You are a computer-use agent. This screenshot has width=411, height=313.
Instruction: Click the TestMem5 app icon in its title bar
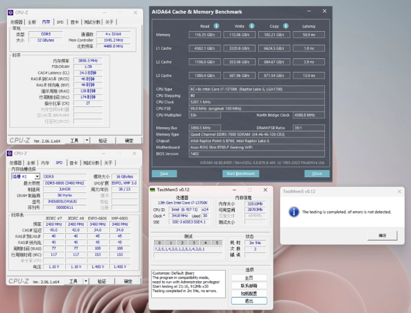coord(152,190)
